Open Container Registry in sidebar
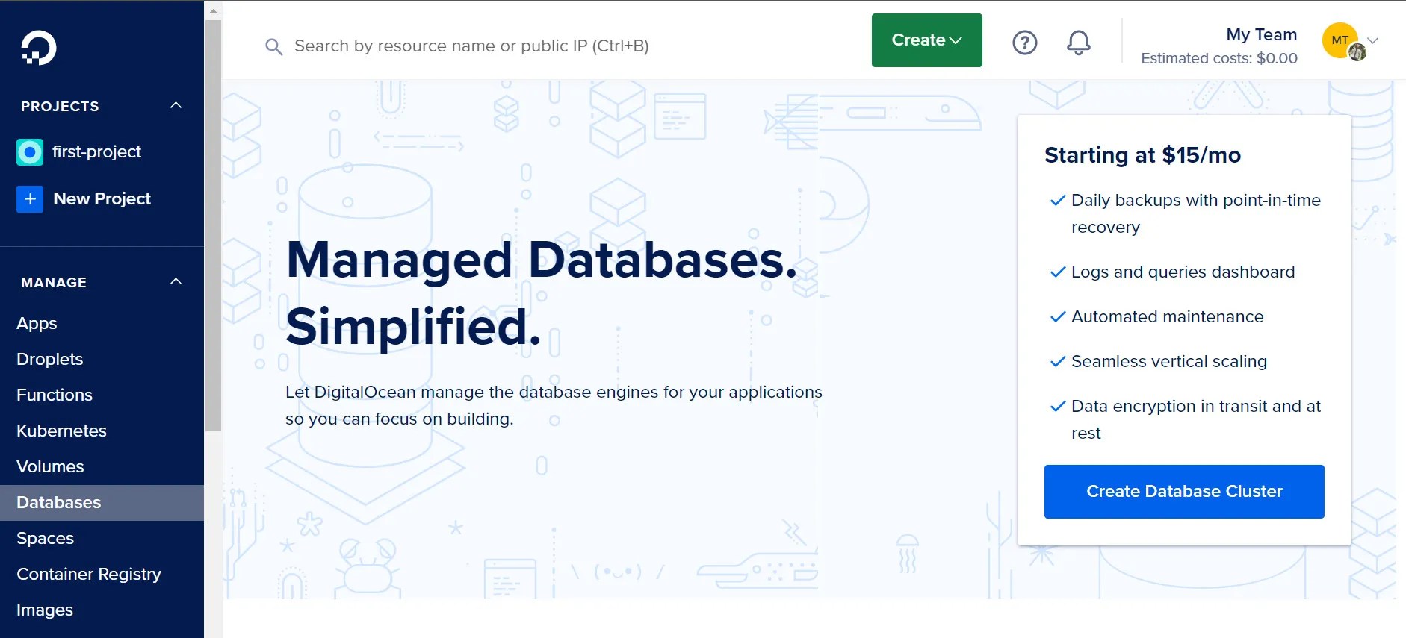The height and width of the screenshot is (638, 1406). (89, 574)
